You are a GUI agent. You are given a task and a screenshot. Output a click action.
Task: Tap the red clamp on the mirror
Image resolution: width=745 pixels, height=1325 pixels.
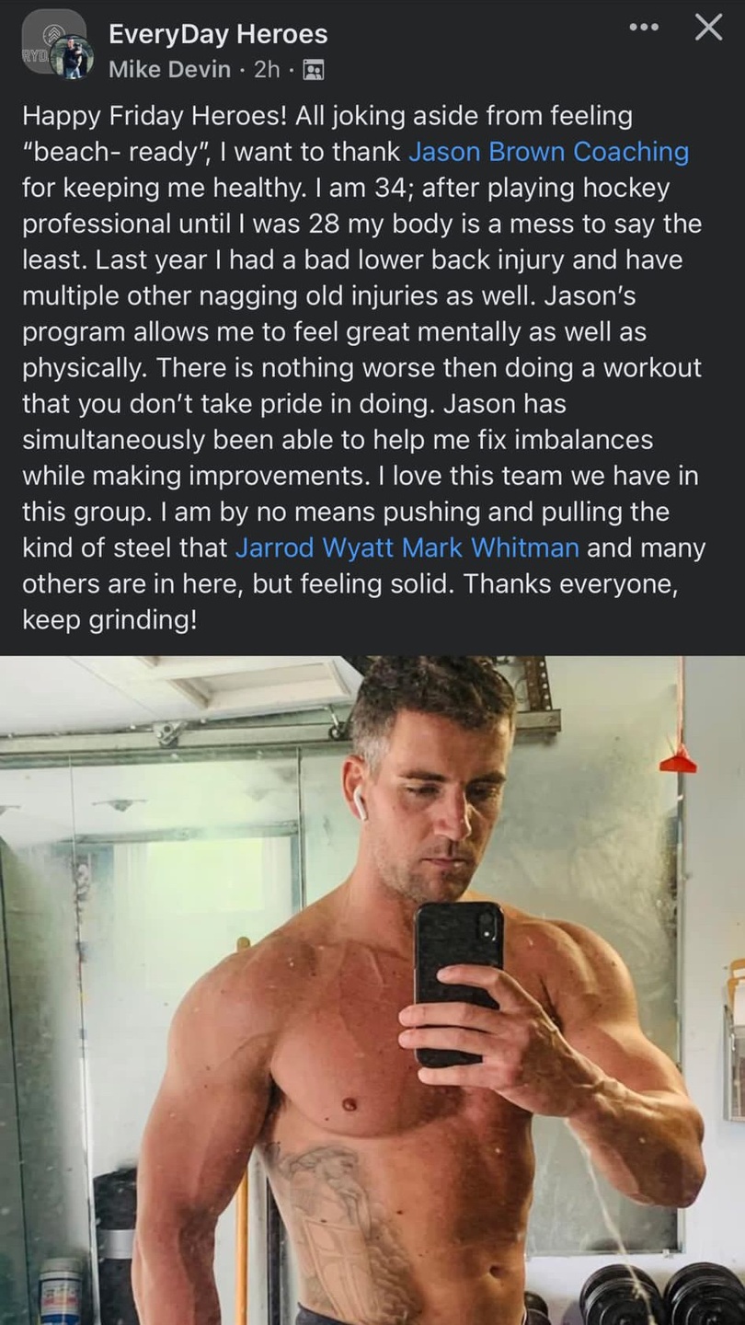[x=677, y=760]
